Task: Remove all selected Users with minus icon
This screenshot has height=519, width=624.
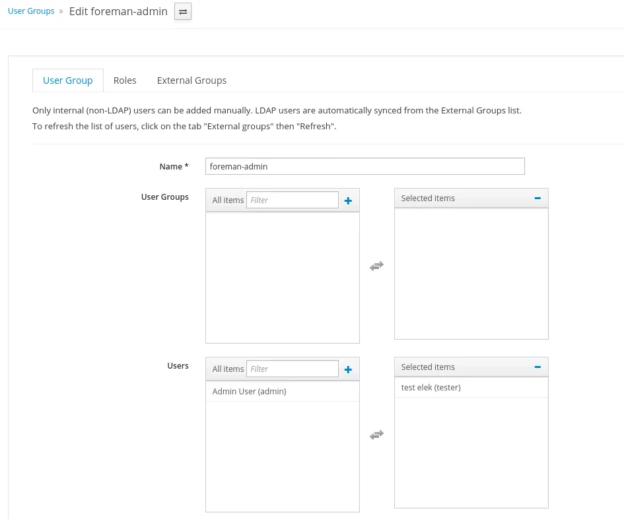Action: click(x=537, y=367)
